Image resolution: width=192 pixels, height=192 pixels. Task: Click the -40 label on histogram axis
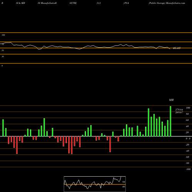187,151
